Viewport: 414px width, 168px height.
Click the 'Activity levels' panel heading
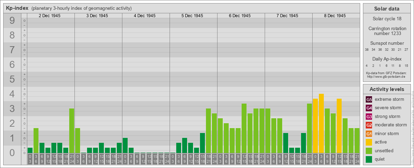click(x=387, y=89)
